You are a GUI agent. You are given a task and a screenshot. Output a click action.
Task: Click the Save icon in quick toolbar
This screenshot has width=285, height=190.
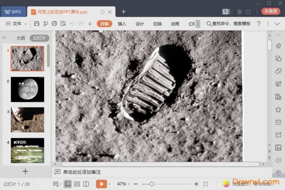coord(37,24)
